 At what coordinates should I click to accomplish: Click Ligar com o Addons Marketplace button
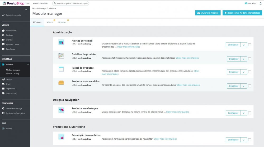click(242, 13)
